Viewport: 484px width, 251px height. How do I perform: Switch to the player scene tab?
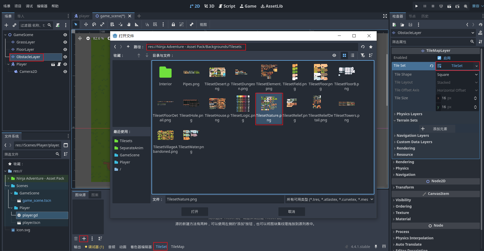click(82, 16)
